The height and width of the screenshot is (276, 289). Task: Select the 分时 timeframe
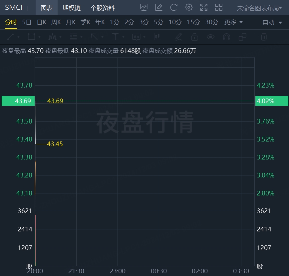pos(11,22)
